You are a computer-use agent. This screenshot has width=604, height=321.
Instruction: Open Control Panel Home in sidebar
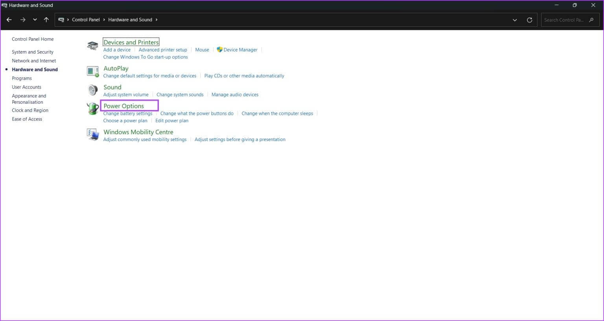point(33,39)
